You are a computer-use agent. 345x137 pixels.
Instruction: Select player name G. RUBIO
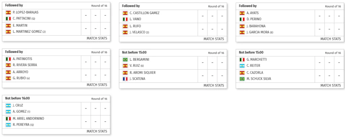tap(19, 78)
